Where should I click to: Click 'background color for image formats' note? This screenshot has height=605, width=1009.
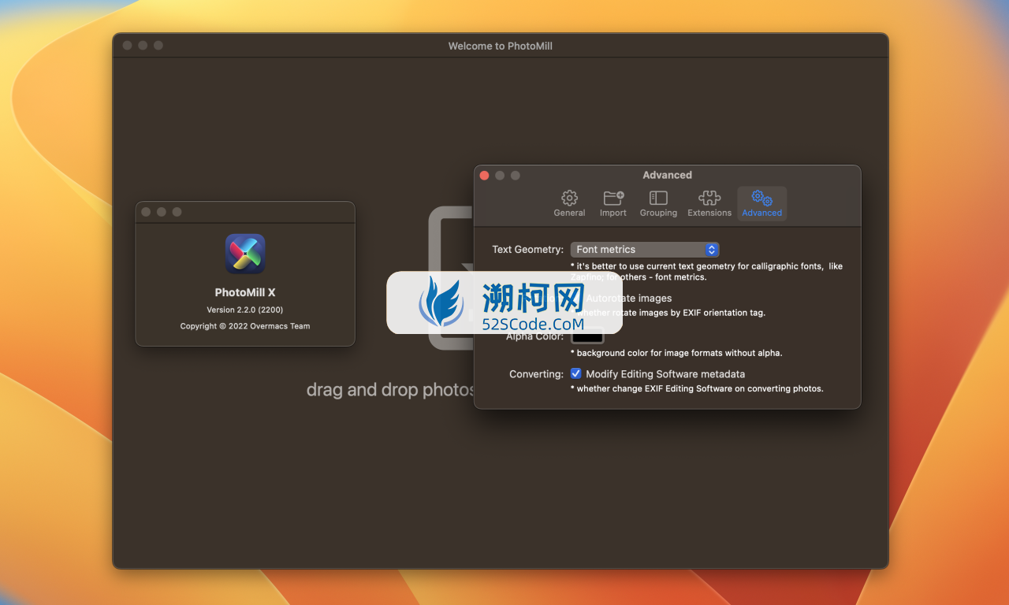676,353
